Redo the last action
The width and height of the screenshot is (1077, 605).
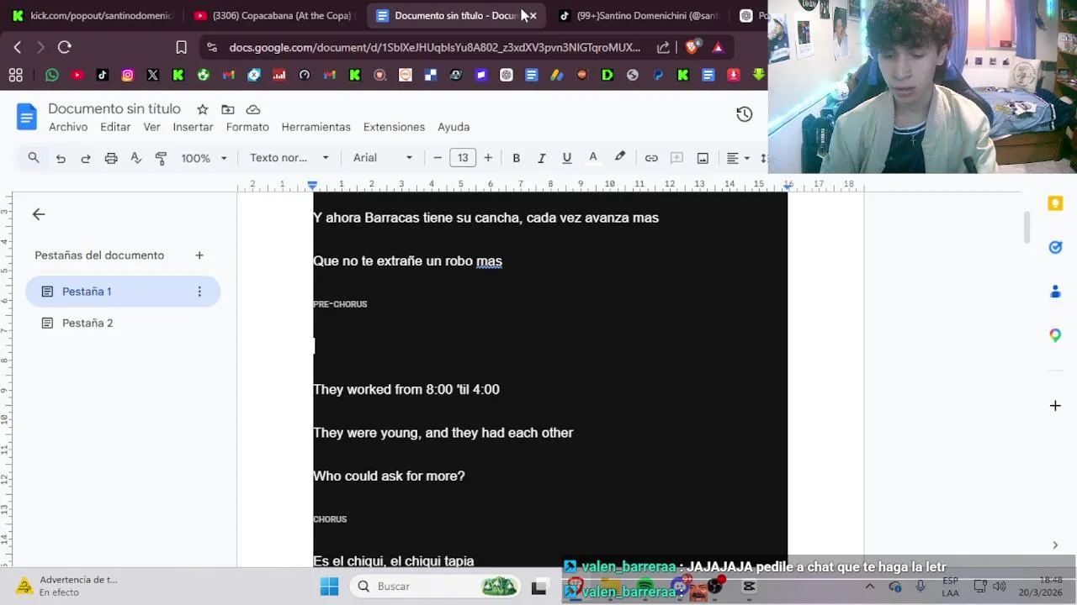pyautogui.click(x=86, y=158)
